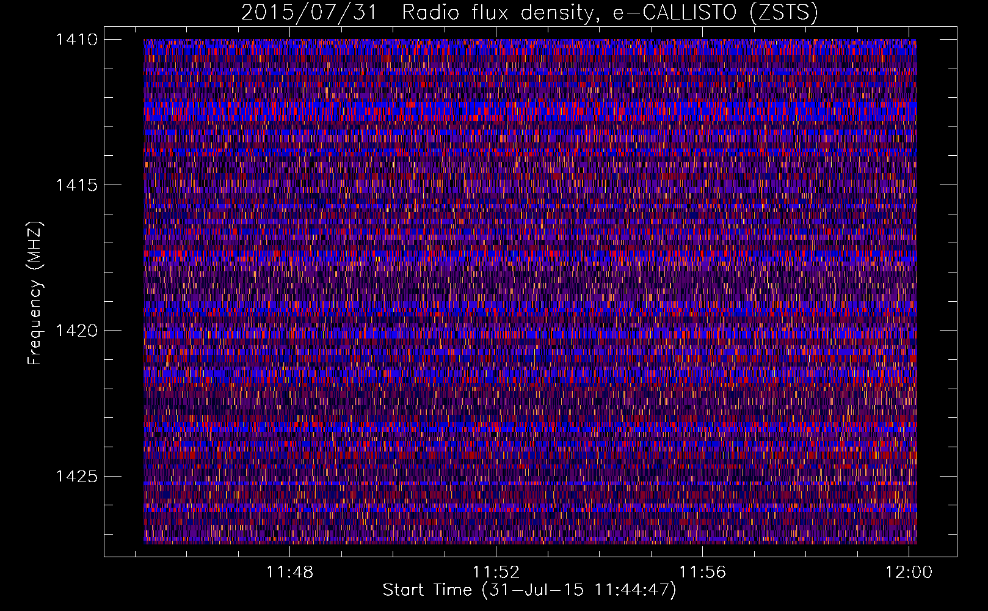Select the 1425 frequency axis label

(x=76, y=475)
